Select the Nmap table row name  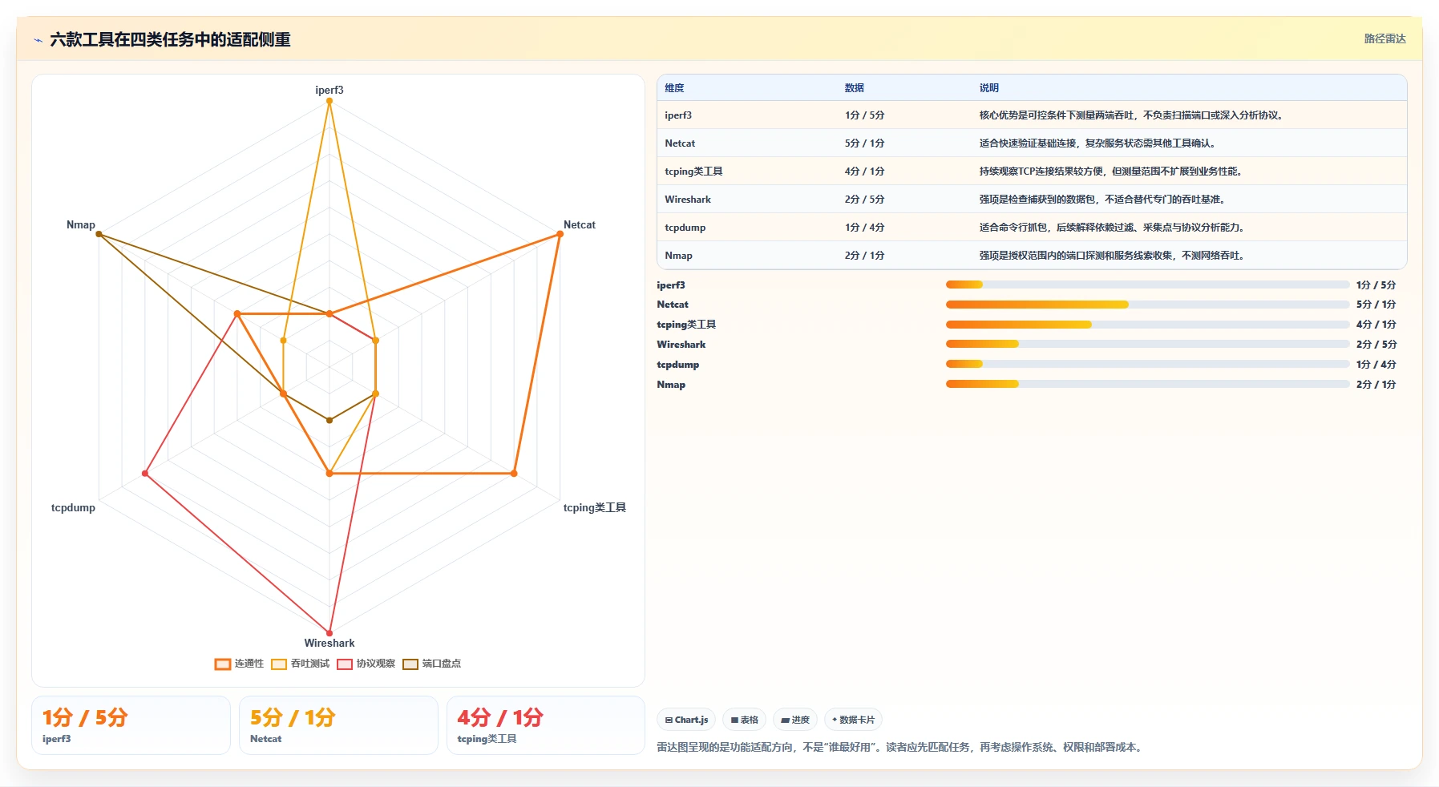pyautogui.click(x=678, y=256)
